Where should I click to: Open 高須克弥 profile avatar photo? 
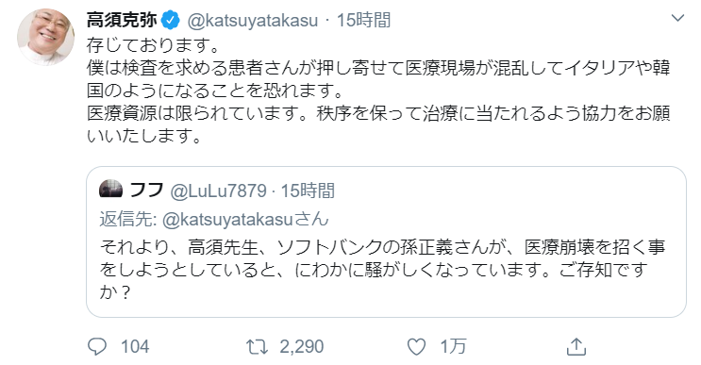pyautogui.click(x=45, y=37)
